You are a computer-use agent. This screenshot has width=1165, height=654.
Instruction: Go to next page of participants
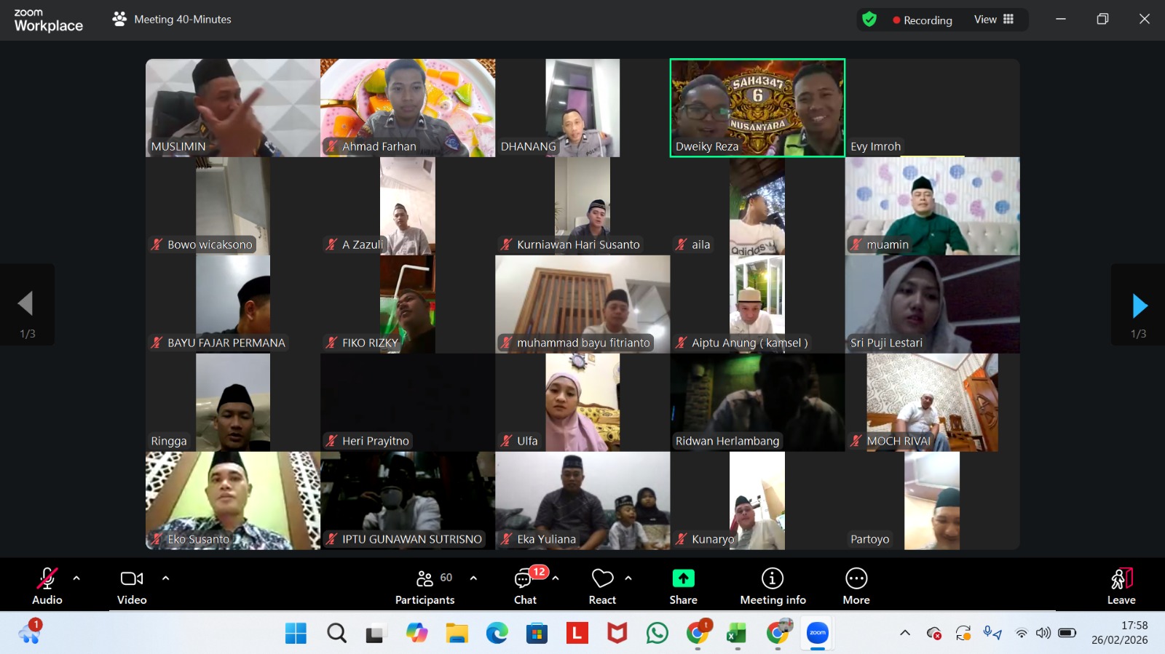pos(1139,306)
